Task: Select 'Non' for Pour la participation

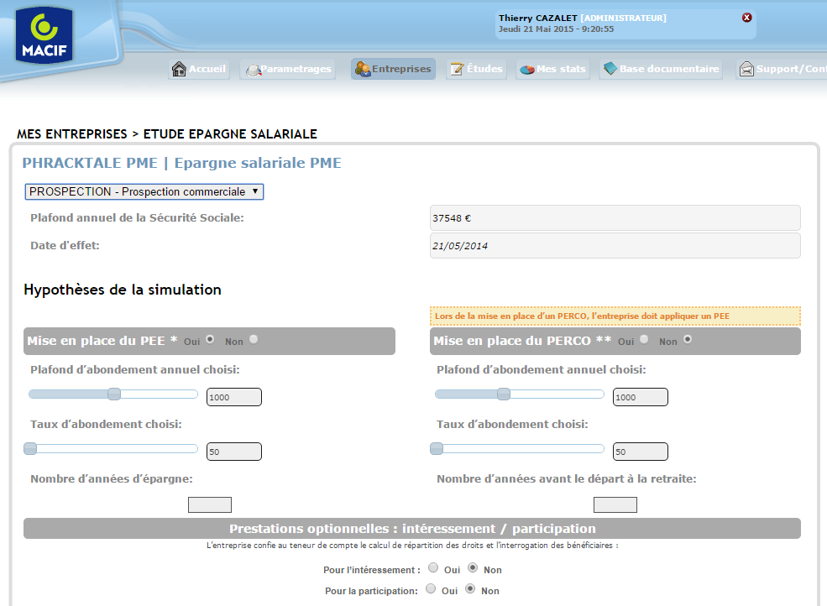Action: click(x=472, y=590)
